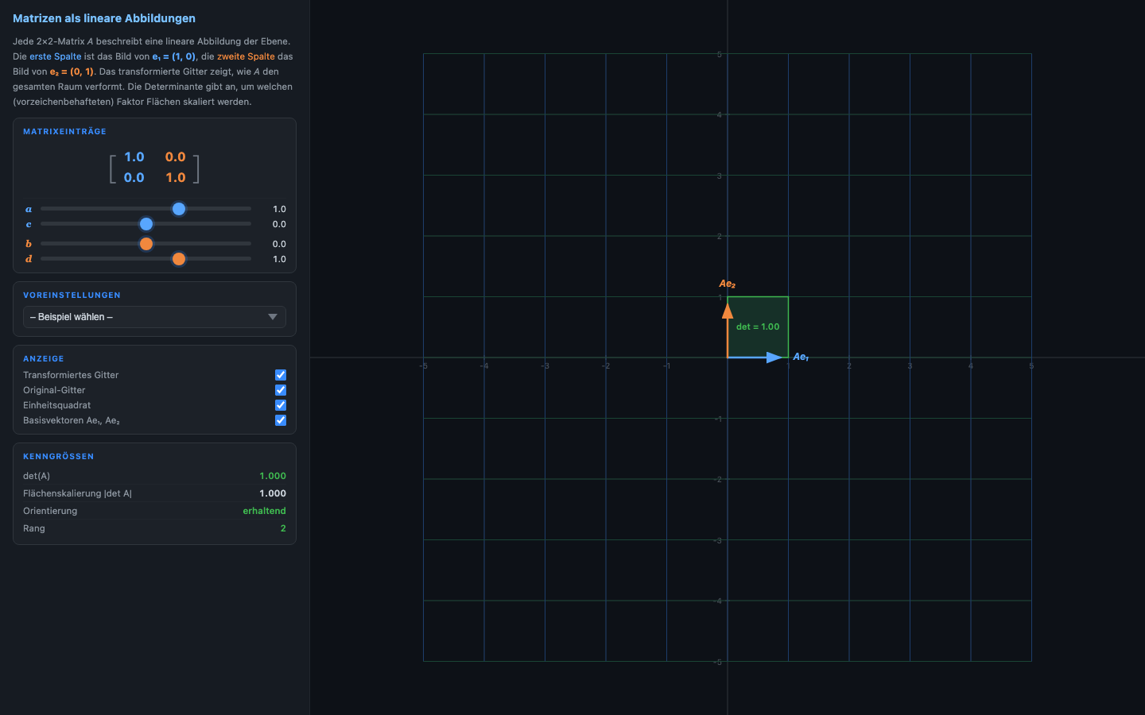Click the orange slider handle for b

(146, 244)
